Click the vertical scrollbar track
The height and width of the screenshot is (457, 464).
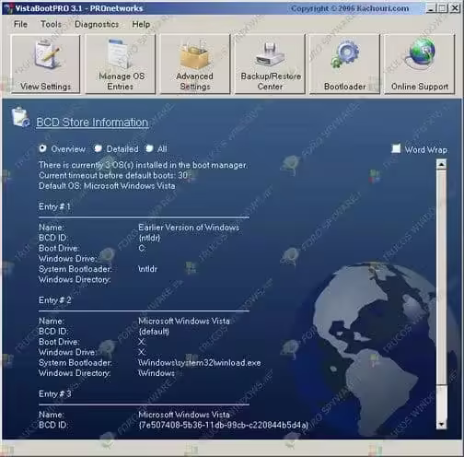tap(441, 294)
